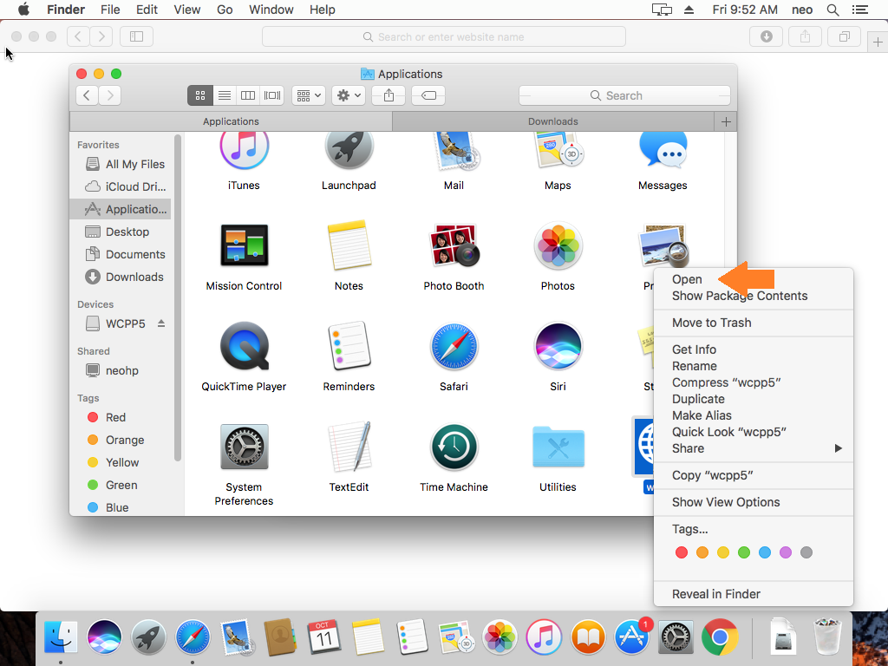
Task: Click the Edit Tags toolbar button
Action: point(428,95)
